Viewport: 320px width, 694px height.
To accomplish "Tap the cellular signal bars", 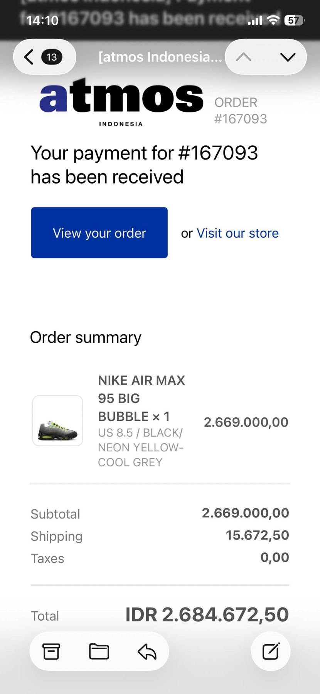I will coord(255,20).
